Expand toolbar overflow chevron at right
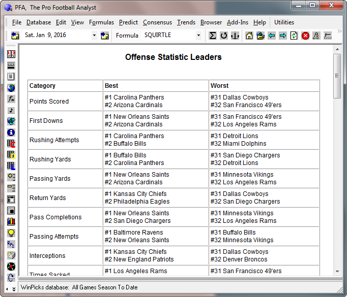This screenshot has height=297, width=347. (339, 31)
